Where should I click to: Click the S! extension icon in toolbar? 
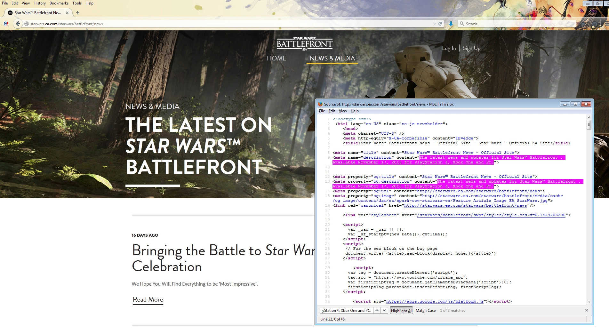6,24
